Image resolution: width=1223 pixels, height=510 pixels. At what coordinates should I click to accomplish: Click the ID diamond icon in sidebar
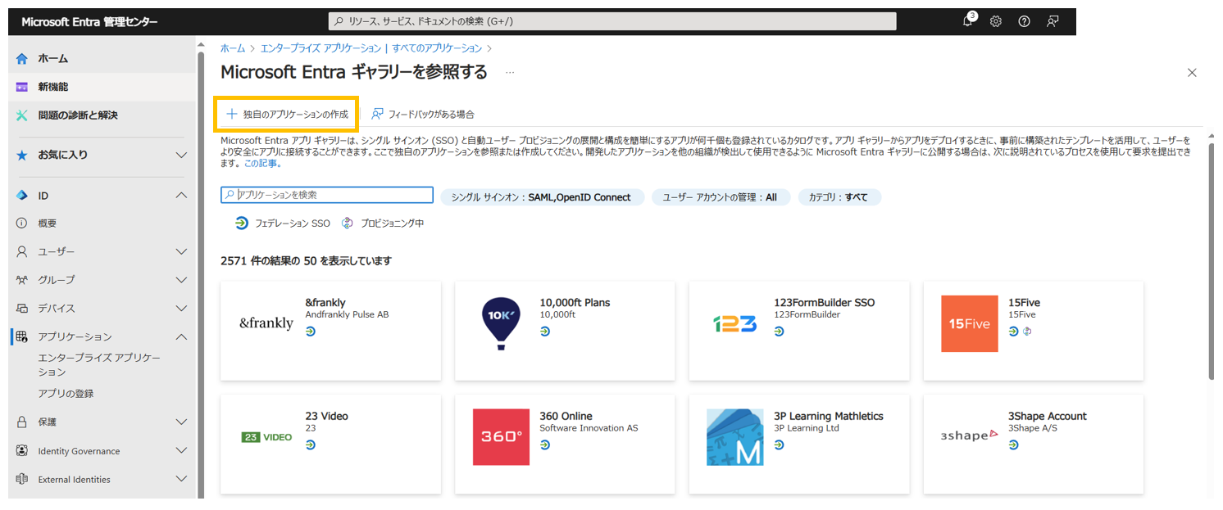click(22, 196)
